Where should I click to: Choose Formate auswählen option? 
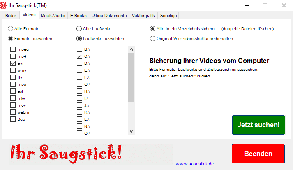[10, 39]
